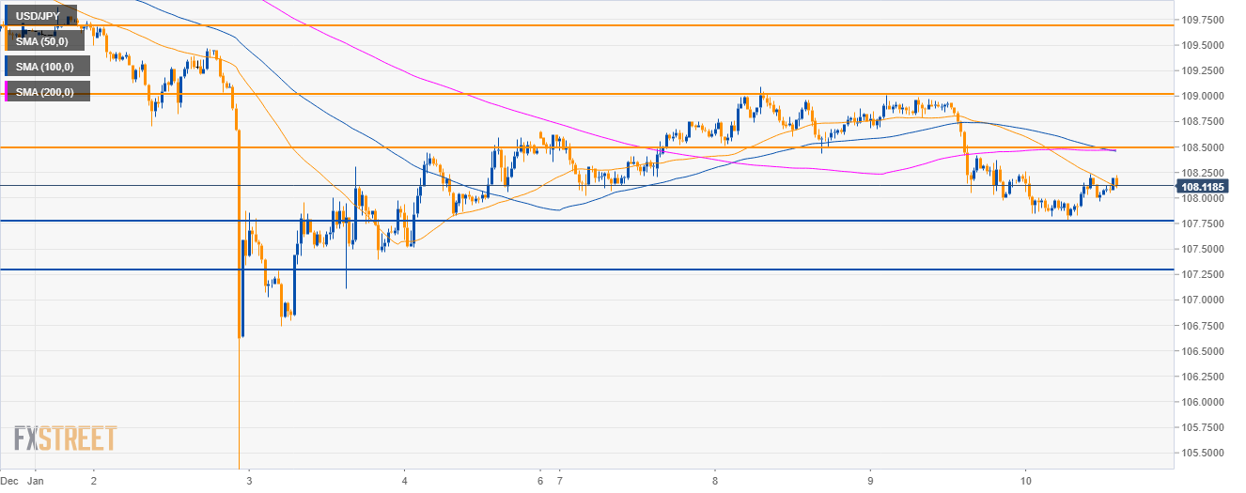Click the USD/JPY symbol label
The height and width of the screenshot is (493, 1246).
[x=39, y=16]
